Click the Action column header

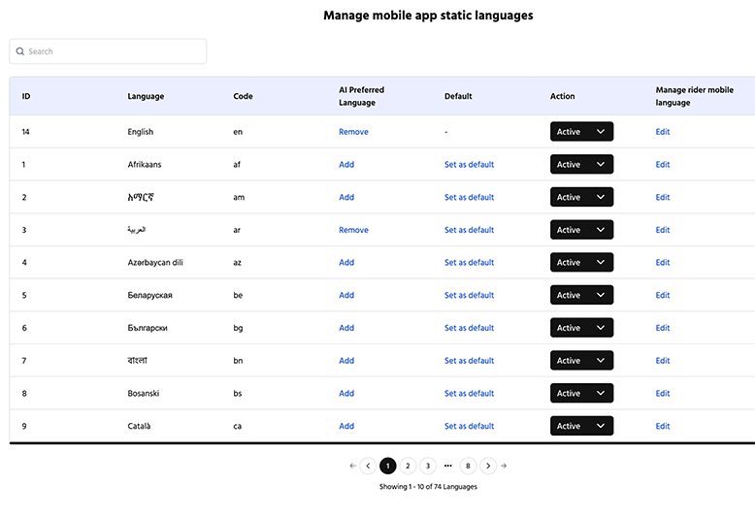coord(563,96)
